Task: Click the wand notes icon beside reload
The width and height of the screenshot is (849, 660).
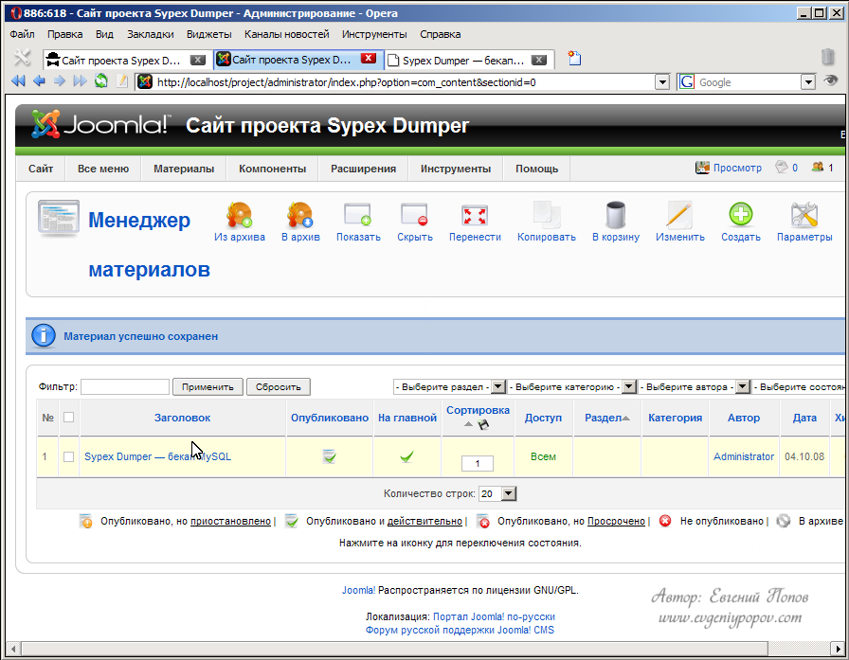Action: tap(122, 81)
